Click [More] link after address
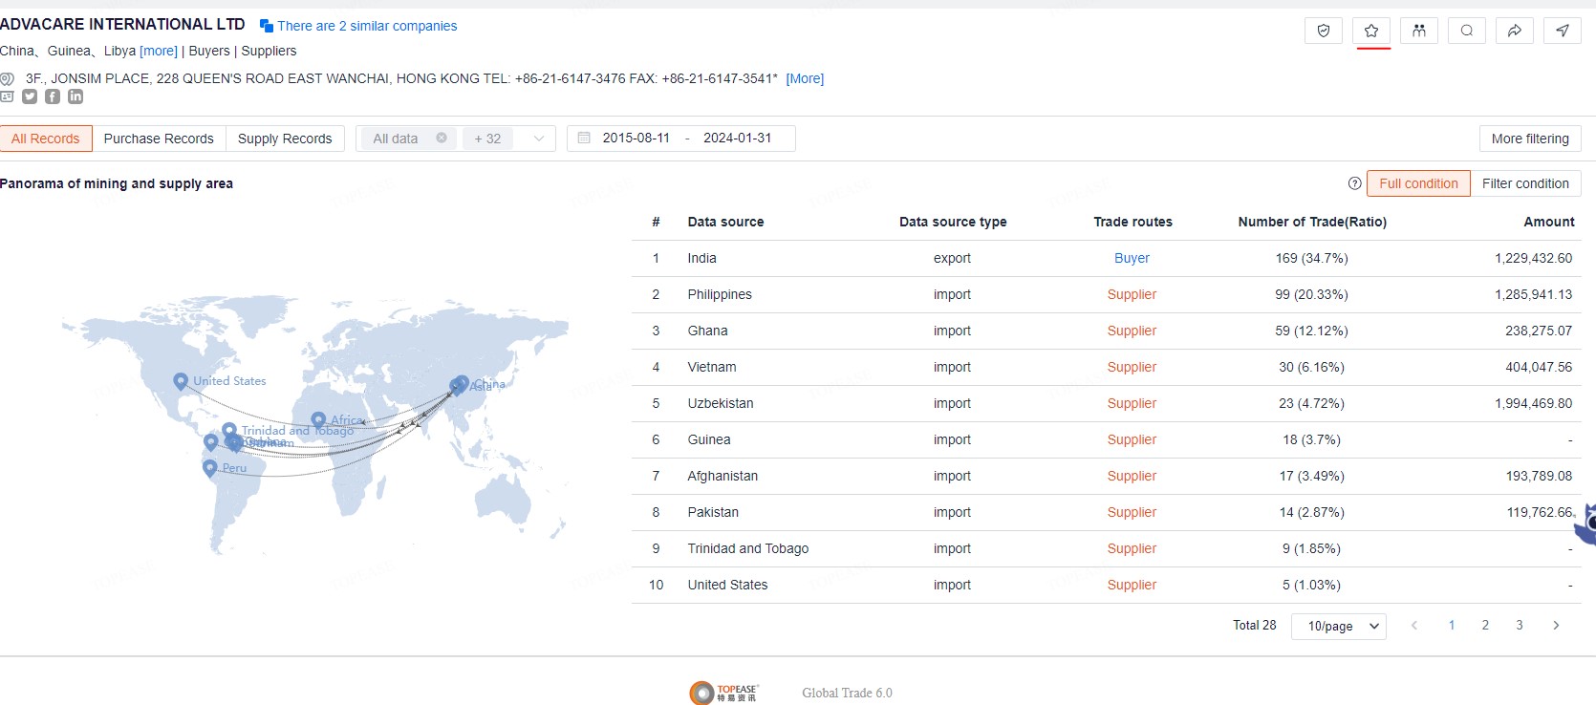The image size is (1596, 705). point(805,78)
